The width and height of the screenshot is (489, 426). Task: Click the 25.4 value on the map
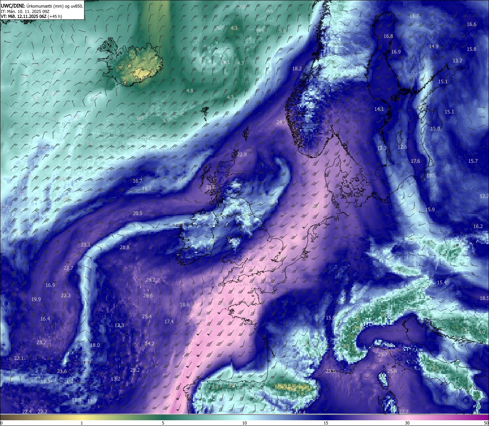(x=147, y=316)
